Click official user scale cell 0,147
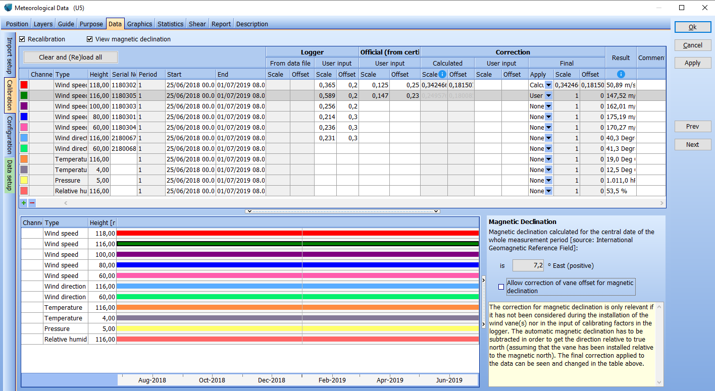This screenshot has height=391, width=715. pos(374,96)
